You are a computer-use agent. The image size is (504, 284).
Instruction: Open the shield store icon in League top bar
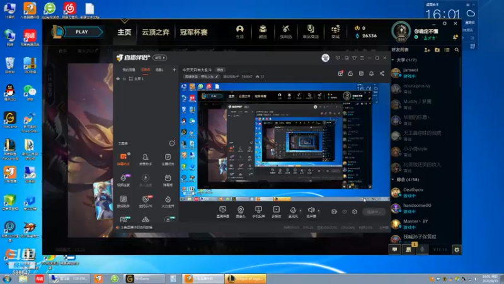click(311, 32)
